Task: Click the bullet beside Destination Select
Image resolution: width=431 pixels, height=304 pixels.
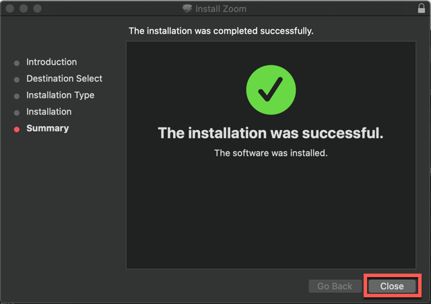Action: [x=17, y=80]
